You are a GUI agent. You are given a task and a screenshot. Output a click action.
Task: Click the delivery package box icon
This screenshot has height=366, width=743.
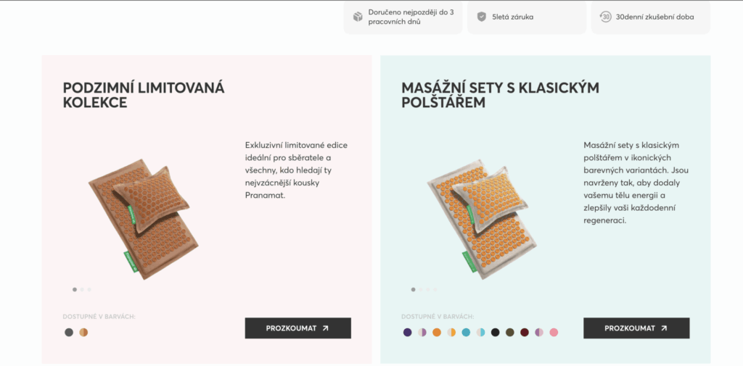pos(358,17)
